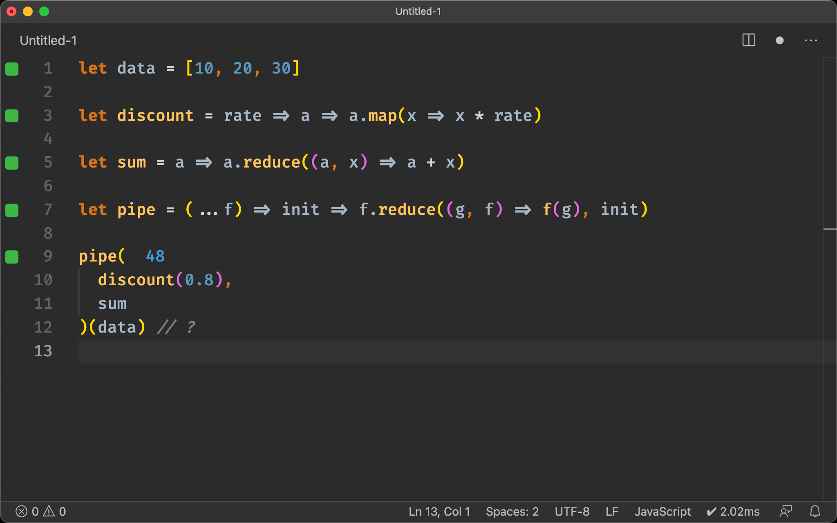Click the word discount on line 3
The image size is (837, 523).
(x=155, y=116)
